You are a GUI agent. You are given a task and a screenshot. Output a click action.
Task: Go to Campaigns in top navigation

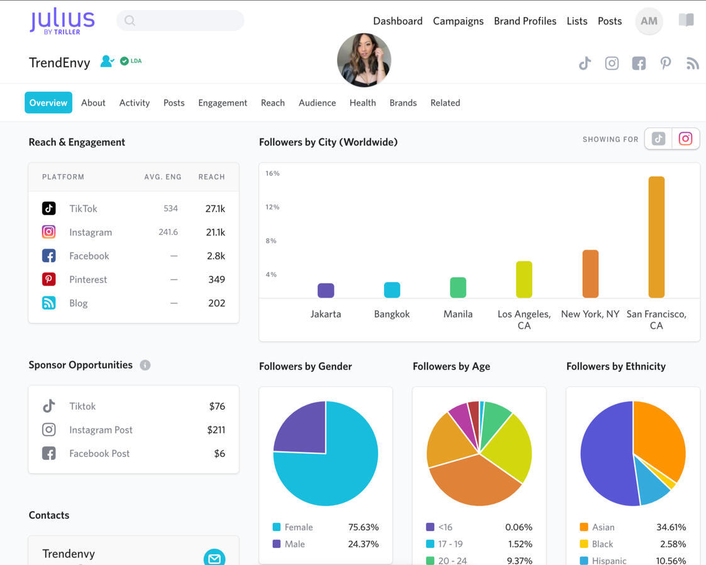(x=458, y=21)
